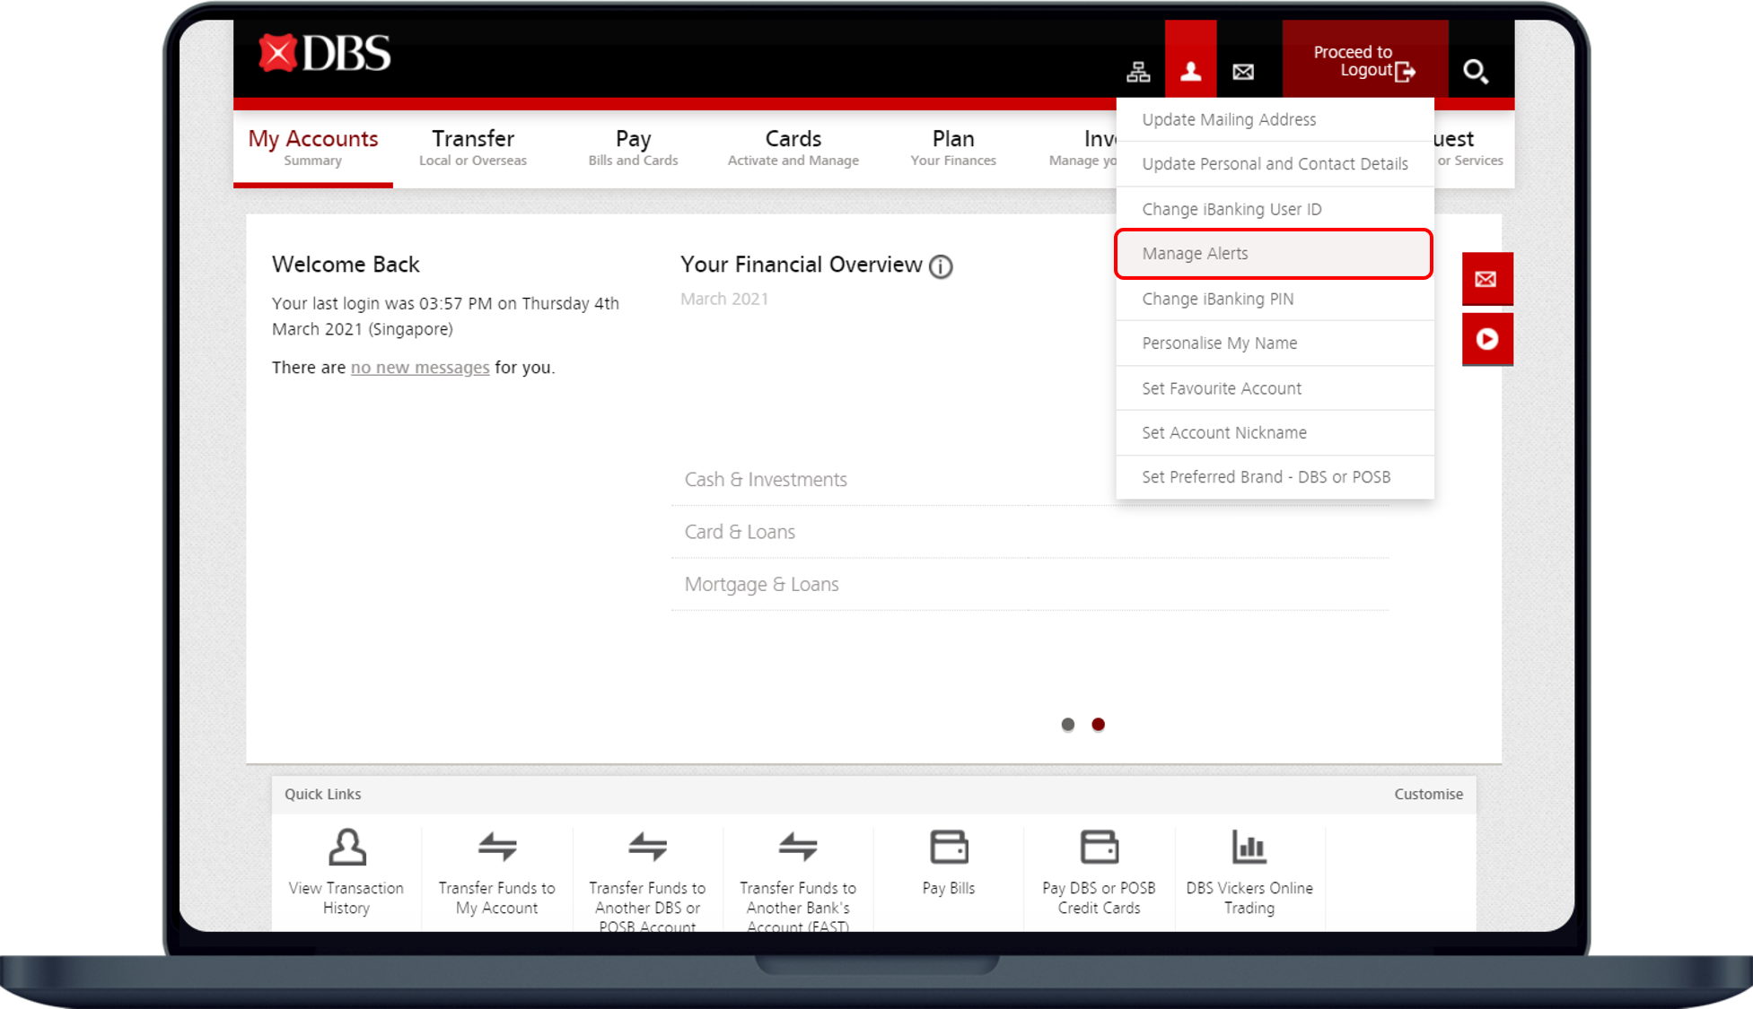Expand Card & Loans section
The width and height of the screenshot is (1753, 1009).
[740, 532]
